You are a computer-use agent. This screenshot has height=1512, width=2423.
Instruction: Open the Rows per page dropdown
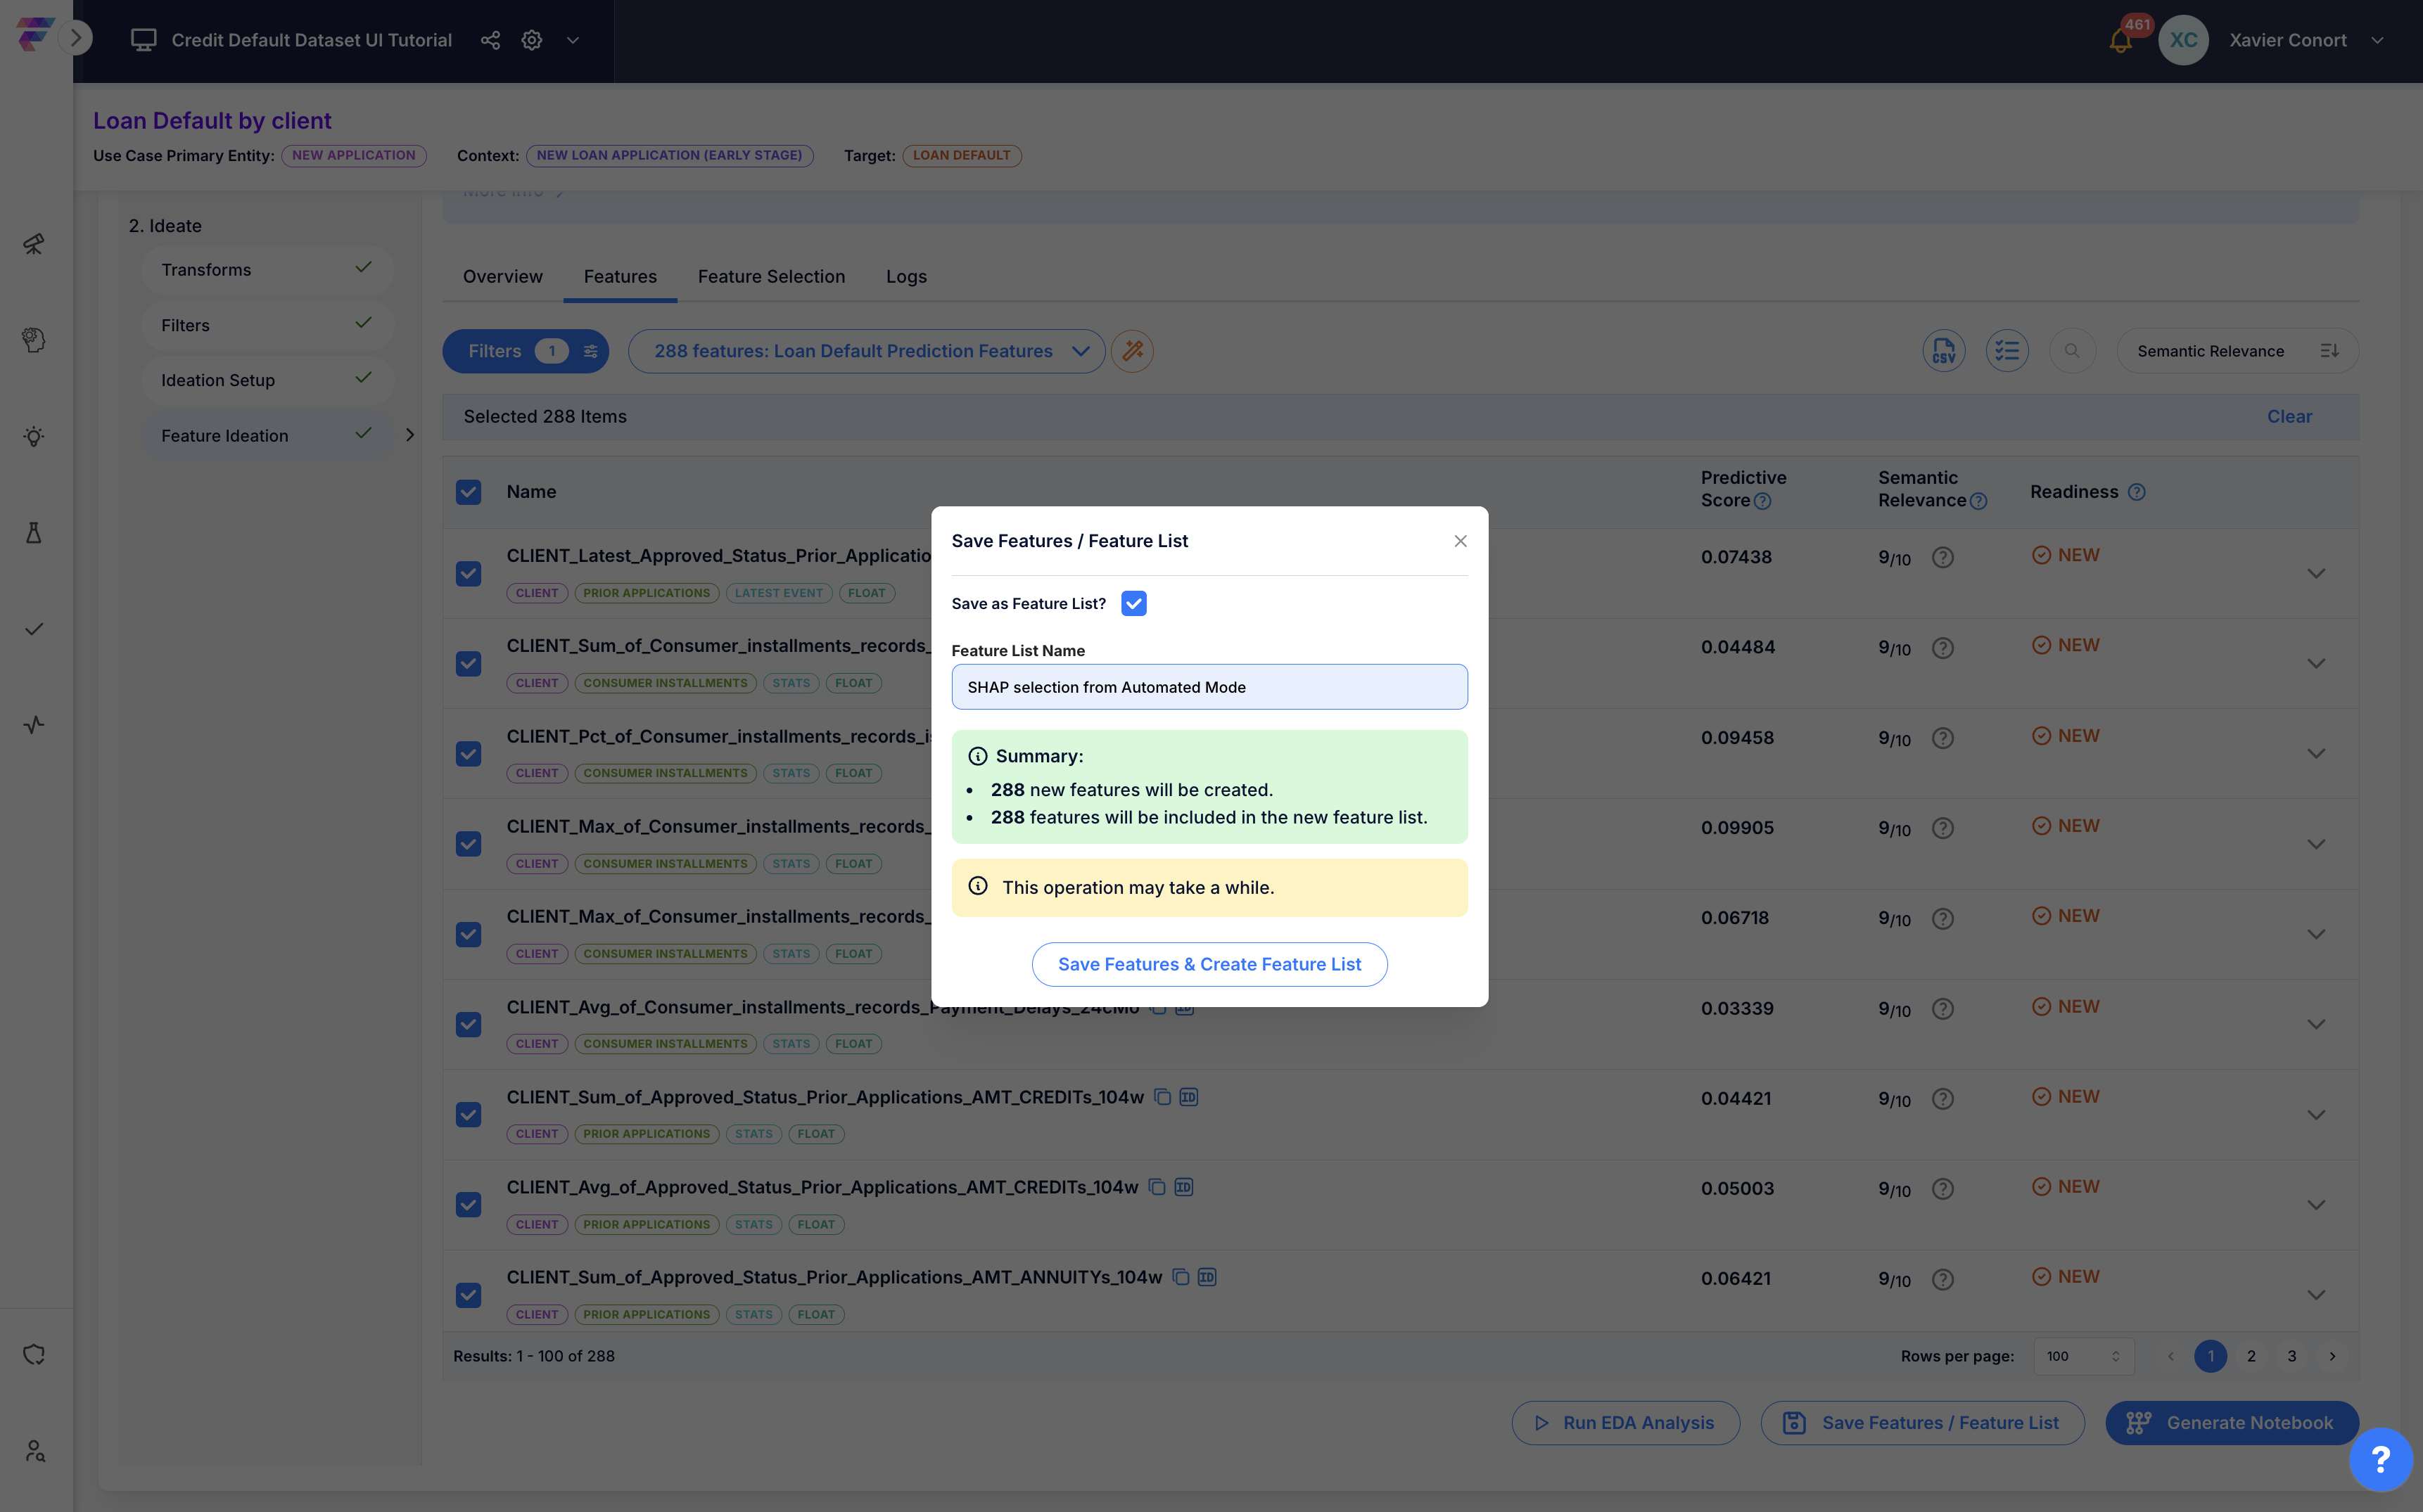2083,1356
